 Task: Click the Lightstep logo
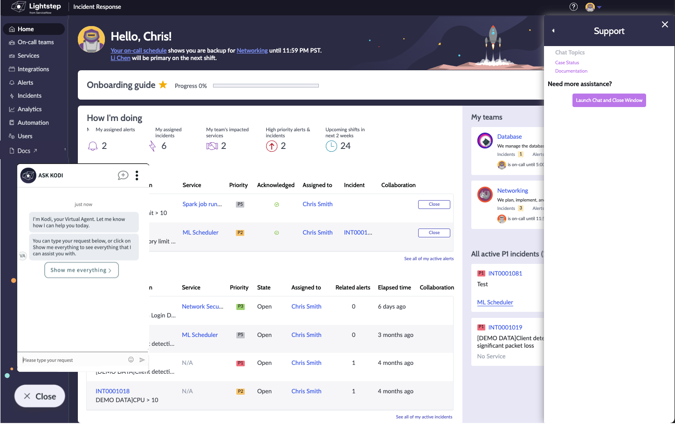pyautogui.click(x=36, y=7)
